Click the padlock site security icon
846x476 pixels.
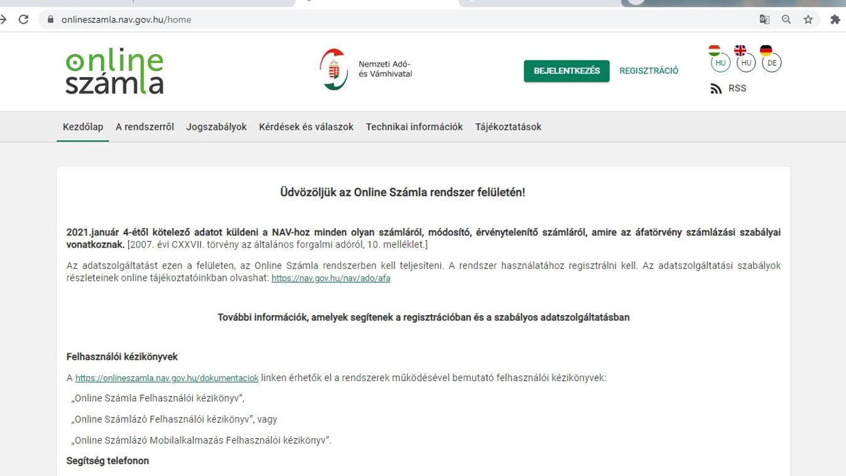(51, 19)
